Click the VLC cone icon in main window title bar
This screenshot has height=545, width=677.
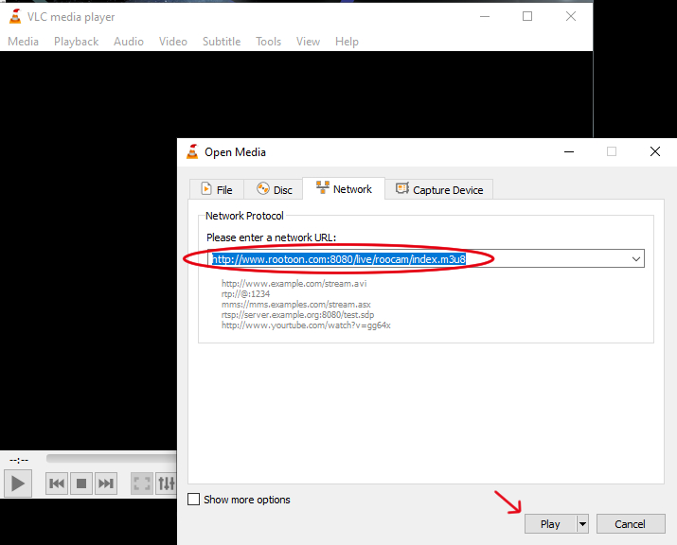[x=14, y=16]
